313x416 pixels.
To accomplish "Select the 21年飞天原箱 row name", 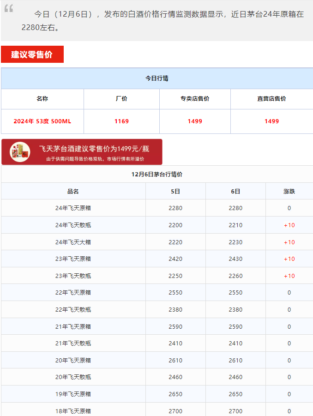I will 73,326.
